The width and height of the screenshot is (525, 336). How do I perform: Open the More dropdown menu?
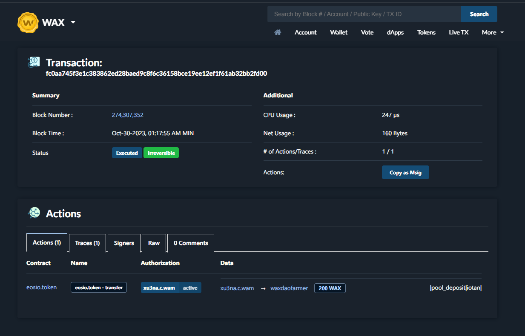click(493, 32)
